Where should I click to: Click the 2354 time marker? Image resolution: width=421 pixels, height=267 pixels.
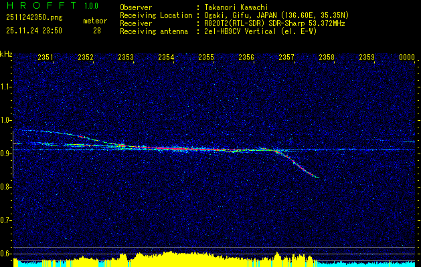click(166, 57)
